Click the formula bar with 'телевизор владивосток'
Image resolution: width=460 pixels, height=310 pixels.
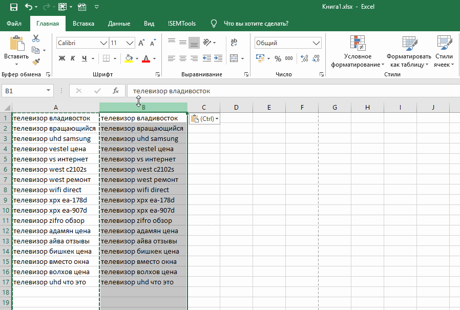pos(294,91)
